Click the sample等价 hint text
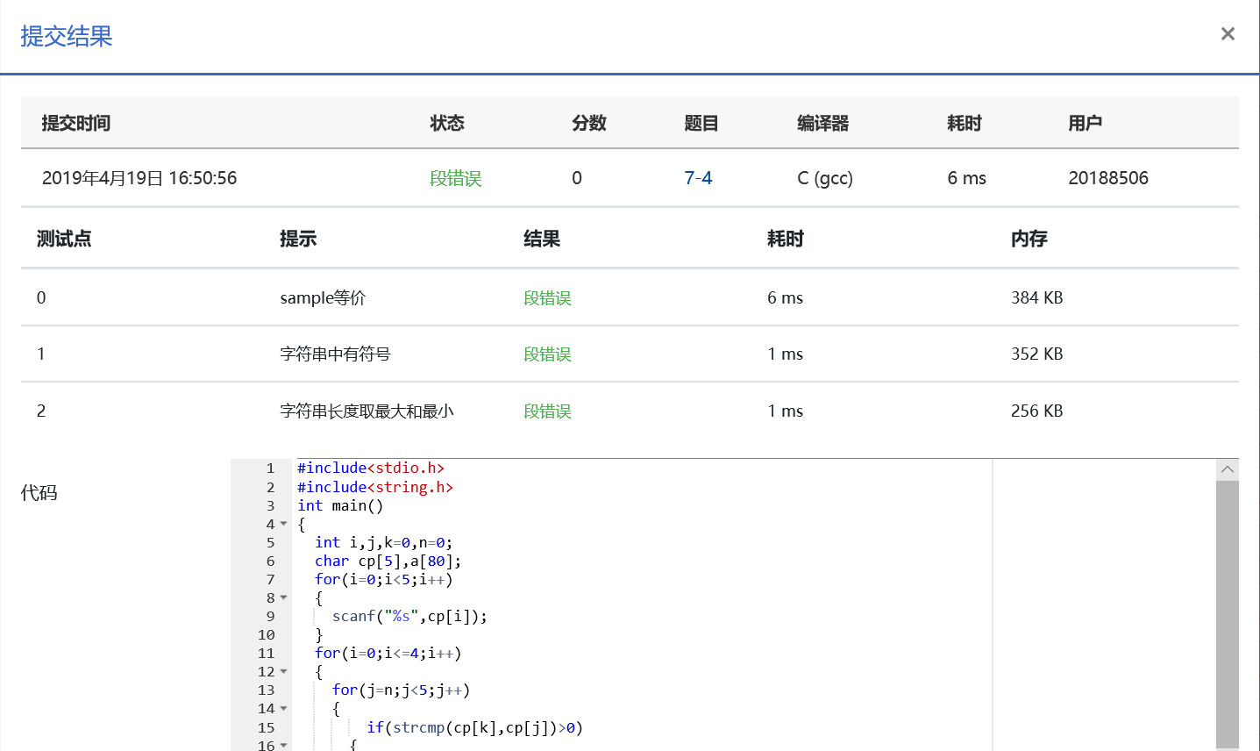This screenshot has height=751, width=1260. point(323,298)
